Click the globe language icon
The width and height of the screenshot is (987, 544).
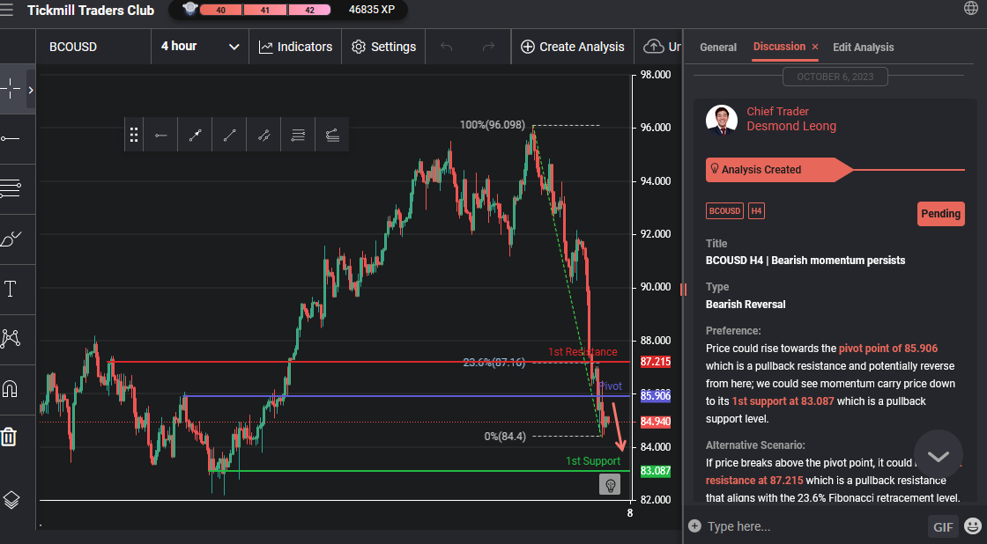970,8
